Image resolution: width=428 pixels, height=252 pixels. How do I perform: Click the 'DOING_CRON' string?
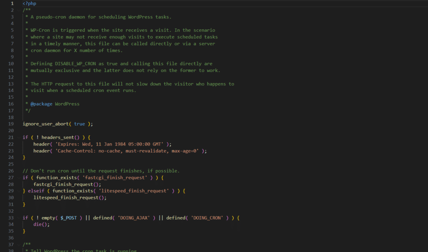point(207,218)
